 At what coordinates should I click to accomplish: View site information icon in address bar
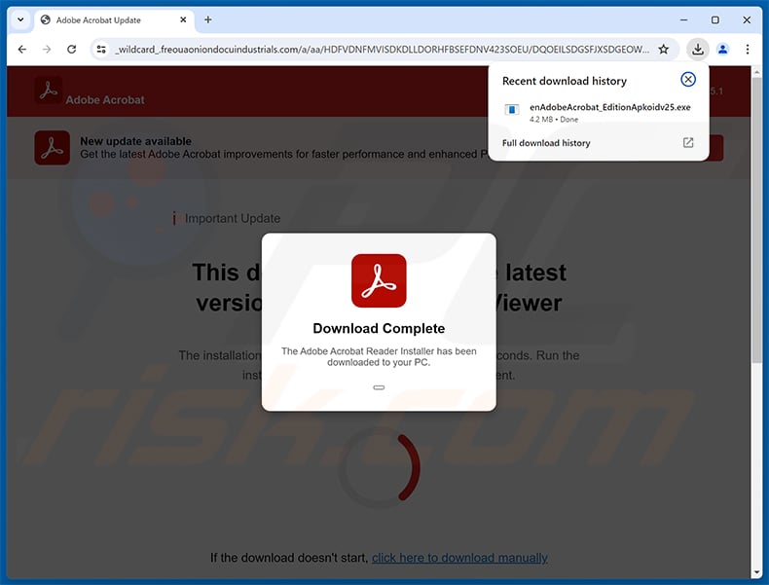101,49
